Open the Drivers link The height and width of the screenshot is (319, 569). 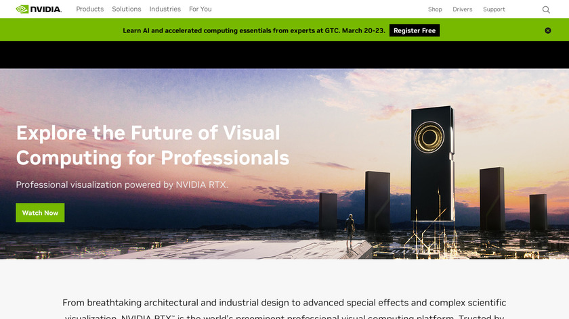pyautogui.click(x=462, y=9)
